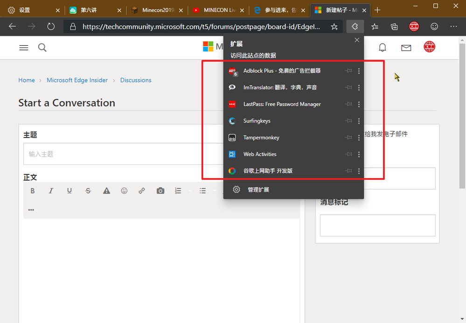
Task: Open more options for 谷歌上网助手 开发版
Action: pos(359,171)
